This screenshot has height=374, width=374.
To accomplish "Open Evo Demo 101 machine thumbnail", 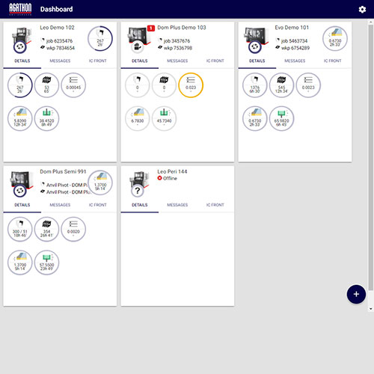I will tap(256, 40).
